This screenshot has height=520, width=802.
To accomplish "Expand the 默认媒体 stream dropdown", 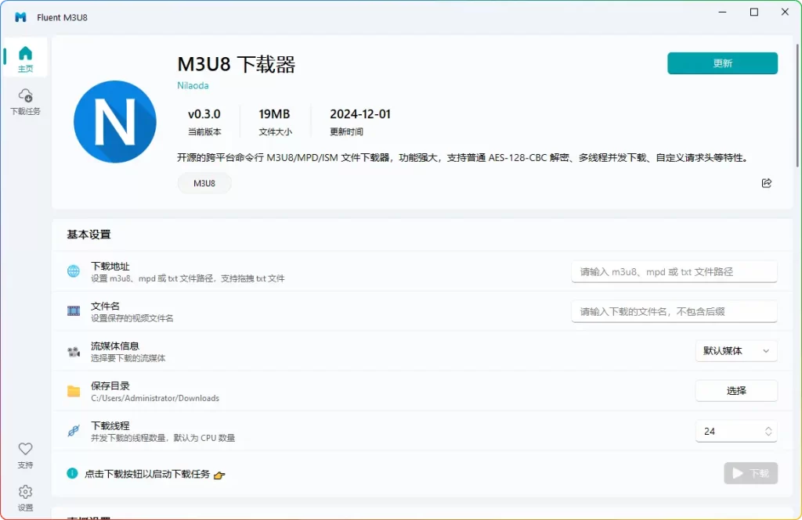I will point(736,351).
